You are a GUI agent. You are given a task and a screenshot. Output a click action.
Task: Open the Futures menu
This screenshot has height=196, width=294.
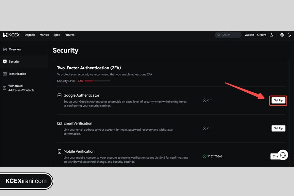[69, 35]
